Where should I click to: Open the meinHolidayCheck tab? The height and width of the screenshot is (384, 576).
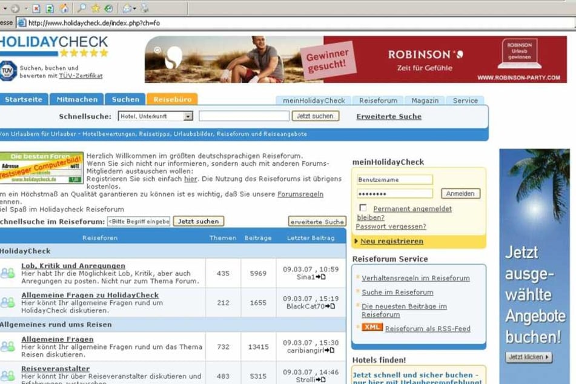pos(314,101)
